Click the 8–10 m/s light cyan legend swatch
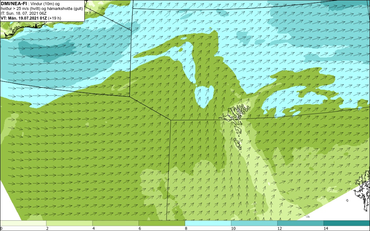The image size is (370, 231). (208, 223)
